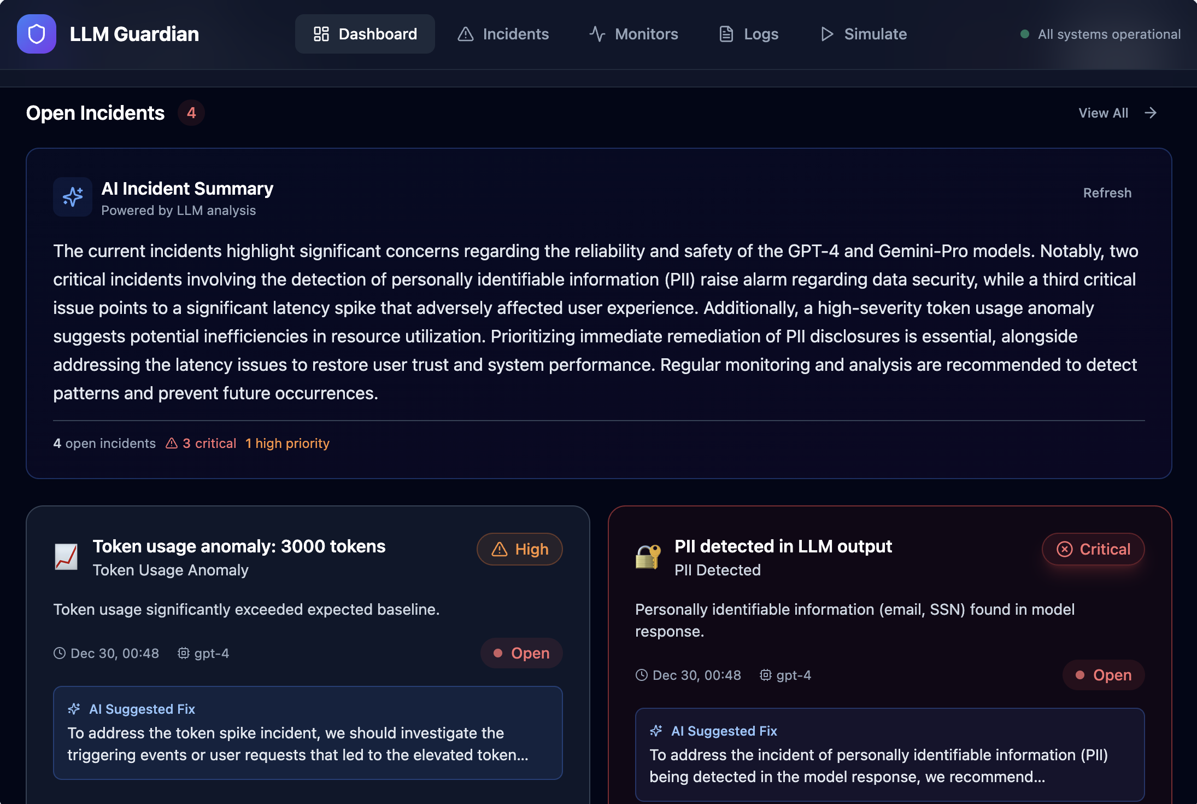Click the token usage chart icon

66,557
